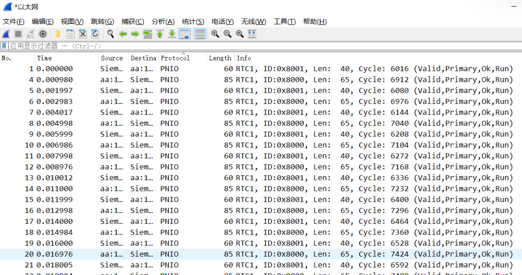522x275 pixels.
Task: Click the capture options gear icon
Action: [43, 34]
